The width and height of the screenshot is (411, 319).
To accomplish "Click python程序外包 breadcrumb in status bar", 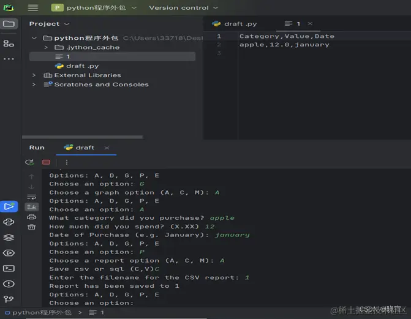I will coord(38,312).
